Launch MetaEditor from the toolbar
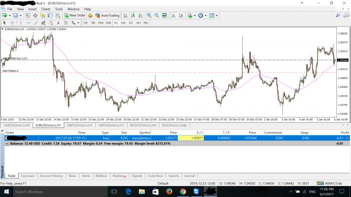 [90, 15]
